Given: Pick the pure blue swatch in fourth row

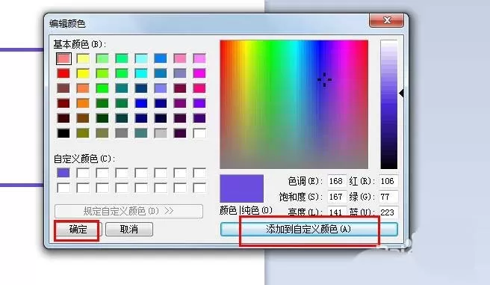Looking at the screenshot, I should tap(141, 103).
